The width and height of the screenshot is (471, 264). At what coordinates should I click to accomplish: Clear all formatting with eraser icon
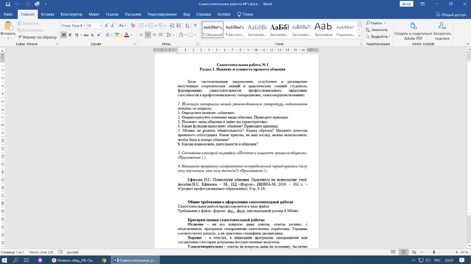click(132, 26)
